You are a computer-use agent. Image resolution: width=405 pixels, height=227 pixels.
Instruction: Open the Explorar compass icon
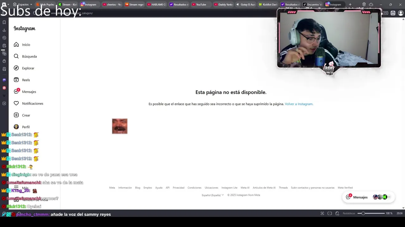(16, 68)
